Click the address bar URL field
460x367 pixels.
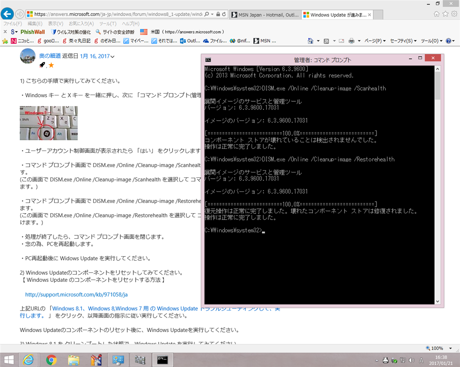point(118,14)
